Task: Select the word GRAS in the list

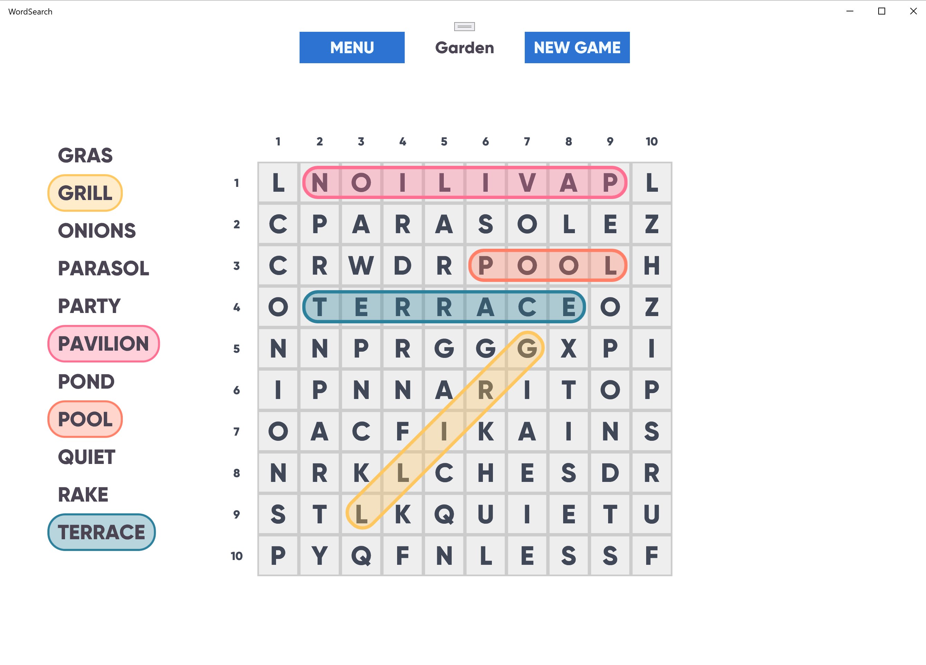Action: [85, 155]
